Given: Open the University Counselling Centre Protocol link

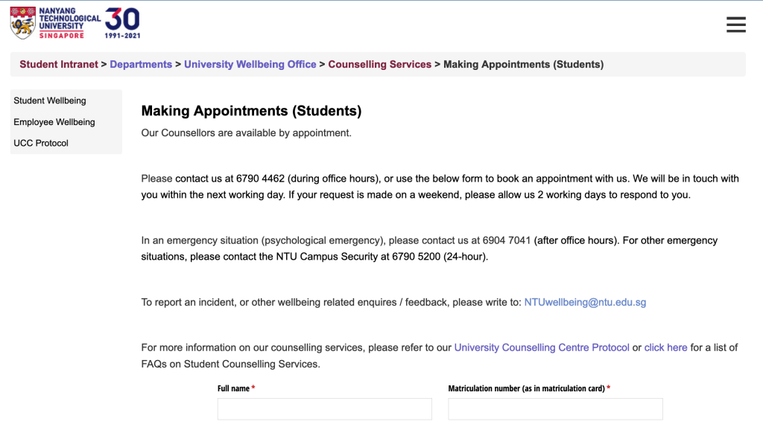Looking at the screenshot, I should (542, 347).
